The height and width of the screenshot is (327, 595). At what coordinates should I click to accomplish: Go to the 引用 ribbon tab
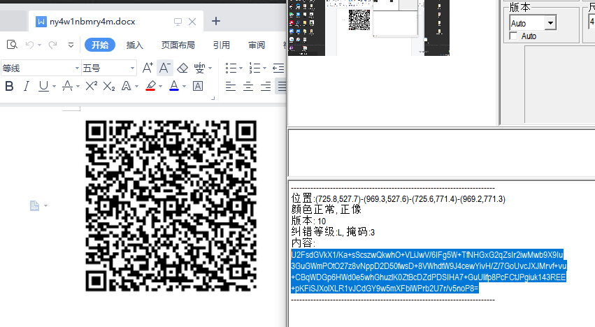[x=221, y=45]
